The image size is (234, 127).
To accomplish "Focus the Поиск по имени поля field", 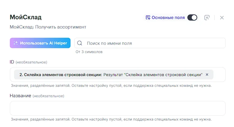I will tap(153, 43).
